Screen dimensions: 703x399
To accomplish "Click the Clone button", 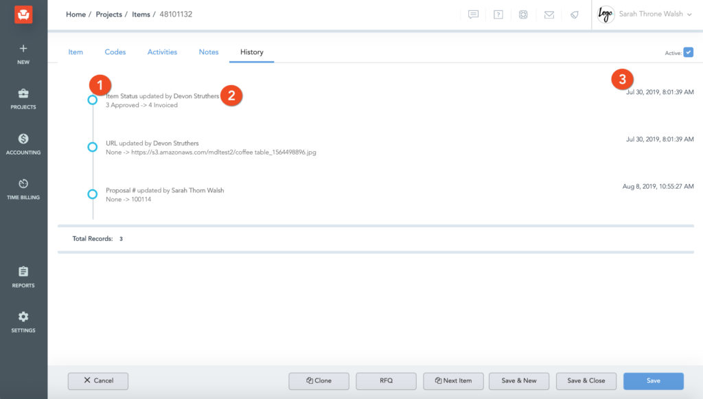I will [x=319, y=380].
